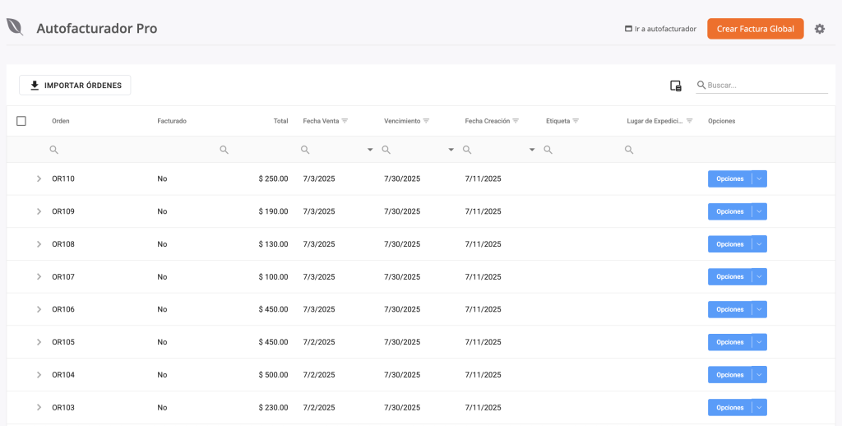Viewport: 842px width, 426px height.
Task: Click the download icon in Importar Órdenes
Action: 35,86
